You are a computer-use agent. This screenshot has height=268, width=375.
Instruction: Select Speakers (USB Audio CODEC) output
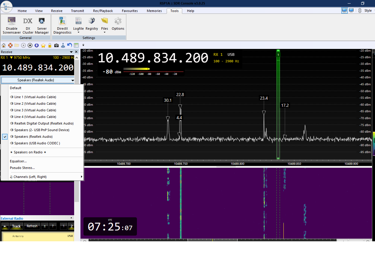click(x=37, y=143)
